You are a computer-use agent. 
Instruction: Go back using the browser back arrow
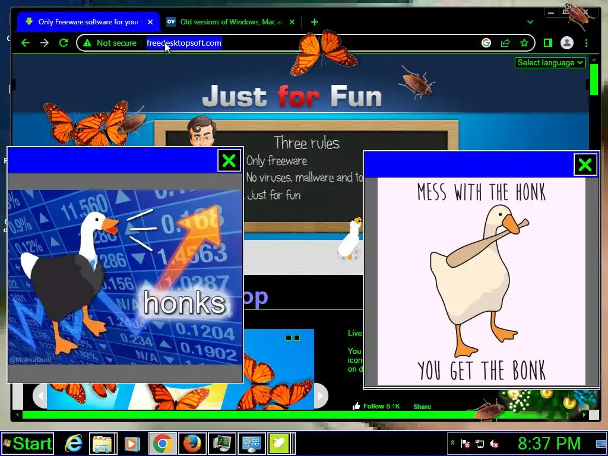26,43
